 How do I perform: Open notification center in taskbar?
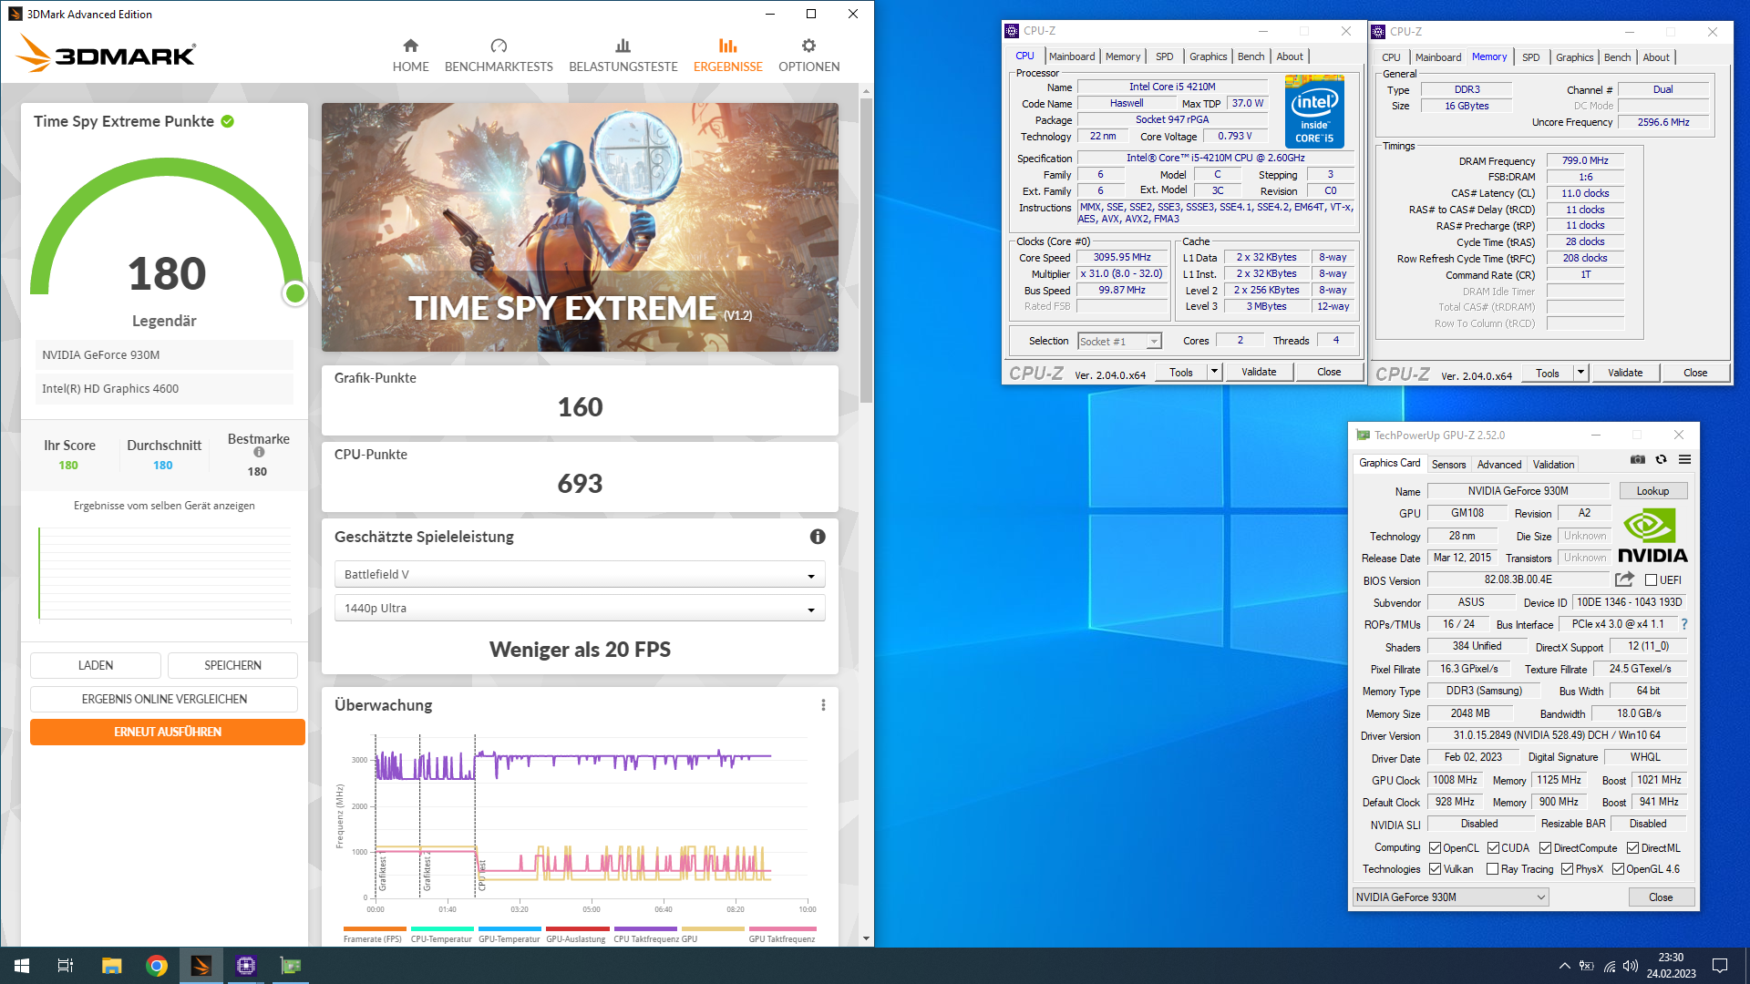tap(1720, 966)
